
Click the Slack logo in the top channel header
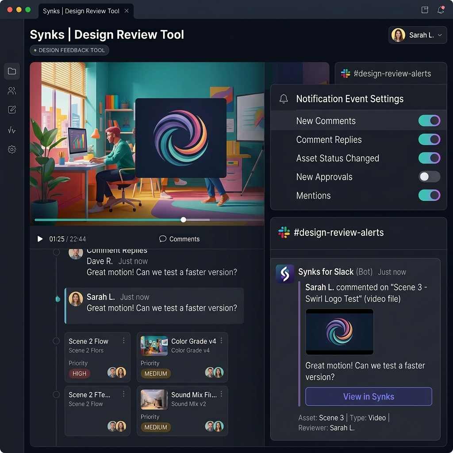(345, 74)
